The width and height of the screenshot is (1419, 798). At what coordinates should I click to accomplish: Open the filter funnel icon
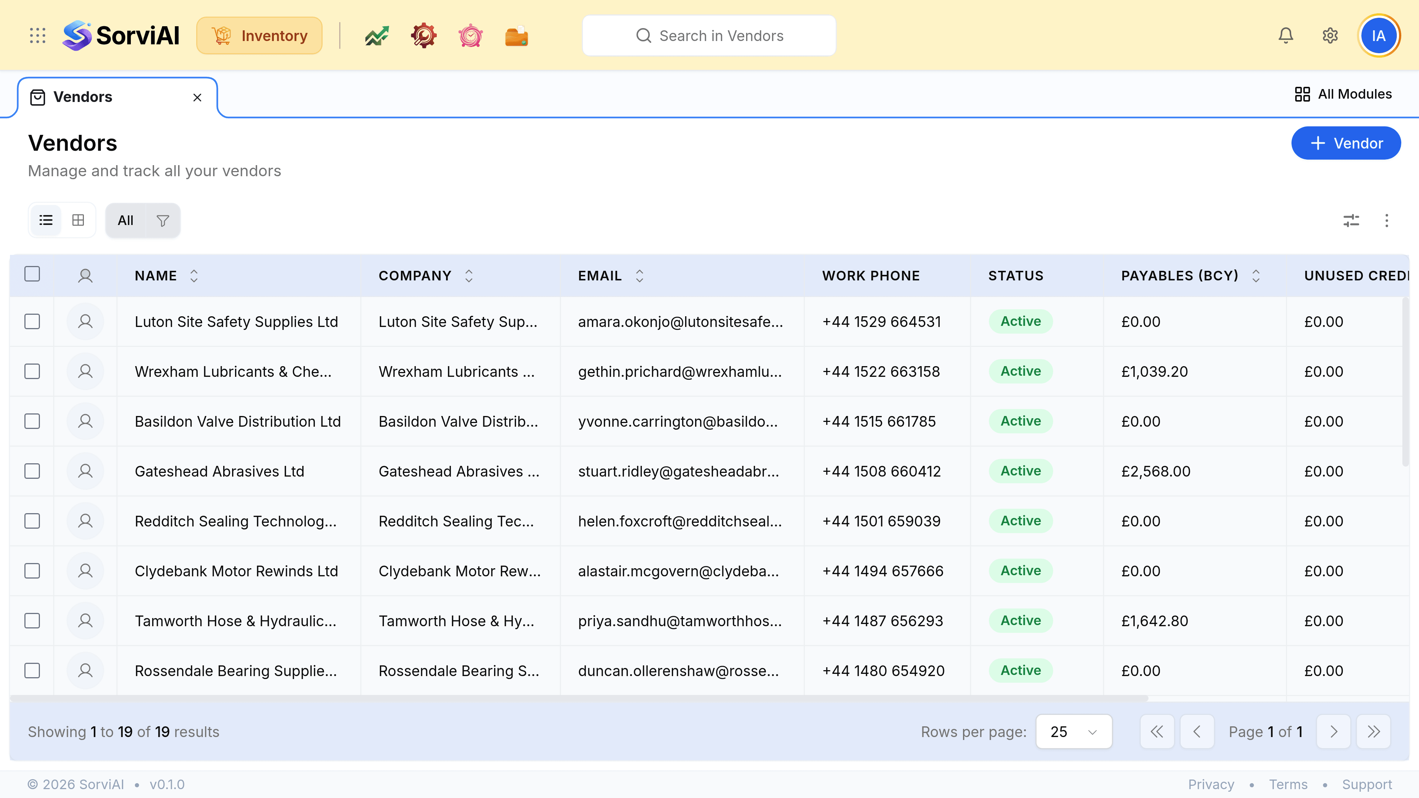point(163,220)
